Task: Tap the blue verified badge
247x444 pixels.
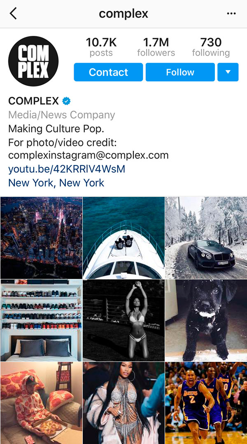Action: (66, 101)
